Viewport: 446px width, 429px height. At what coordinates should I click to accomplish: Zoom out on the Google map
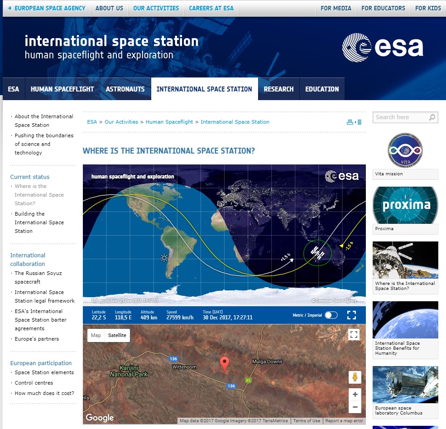pyautogui.click(x=355, y=407)
